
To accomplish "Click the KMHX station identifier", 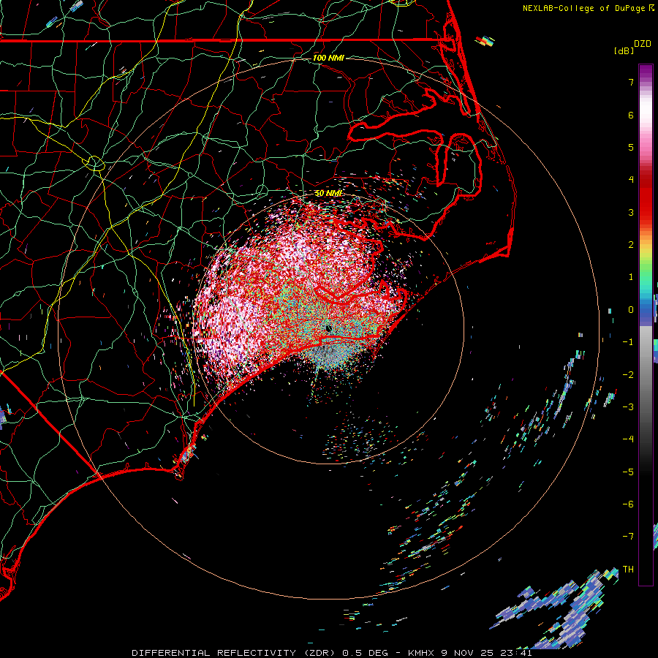I will (x=421, y=653).
